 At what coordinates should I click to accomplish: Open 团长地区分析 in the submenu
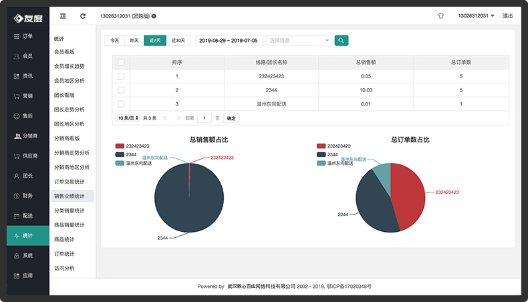pos(70,124)
